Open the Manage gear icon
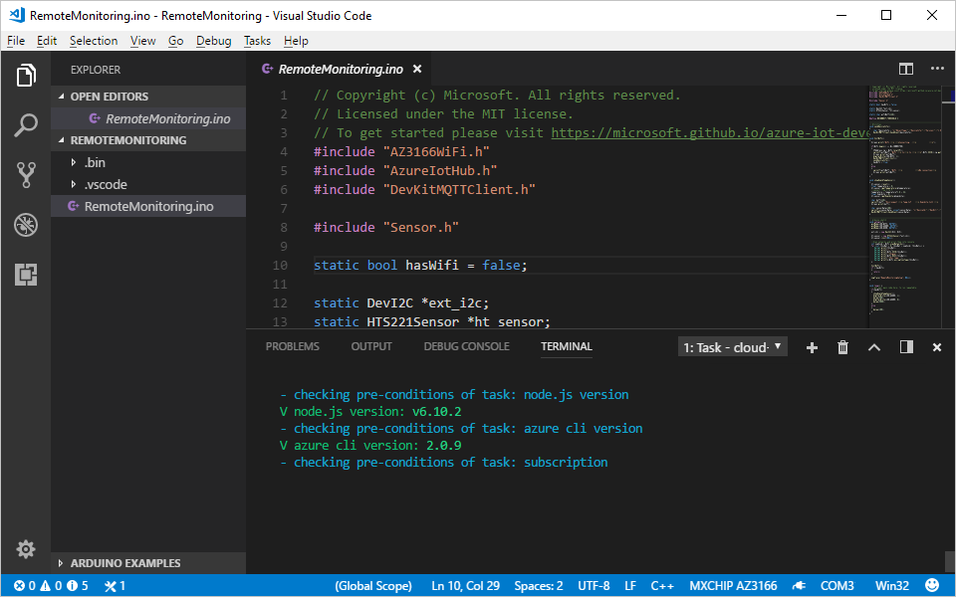Image resolution: width=956 pixels, height=597 pixels. 26,549
